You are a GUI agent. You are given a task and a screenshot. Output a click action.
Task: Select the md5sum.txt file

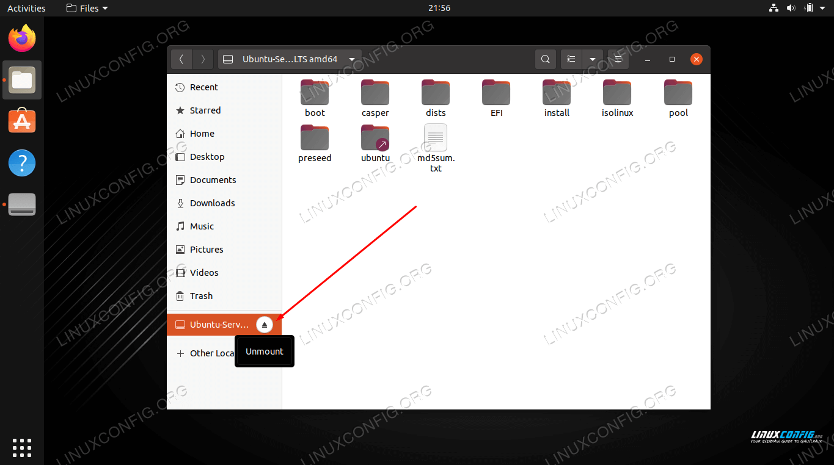[436, 148]
